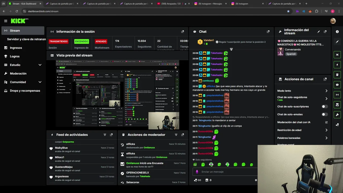Open Servidor y clave de retransmisión
Screen dimensions: 343x193
(26, 39)
